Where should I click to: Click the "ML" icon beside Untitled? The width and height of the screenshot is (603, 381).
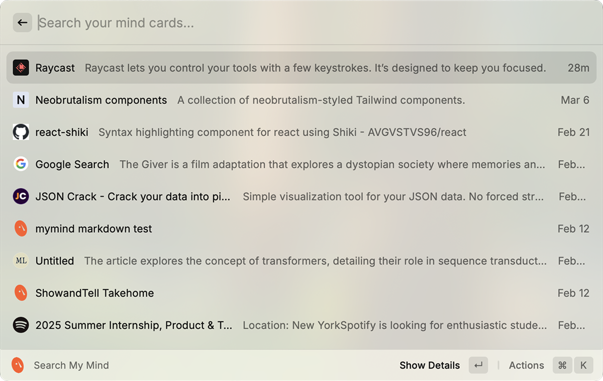[21, 260]
